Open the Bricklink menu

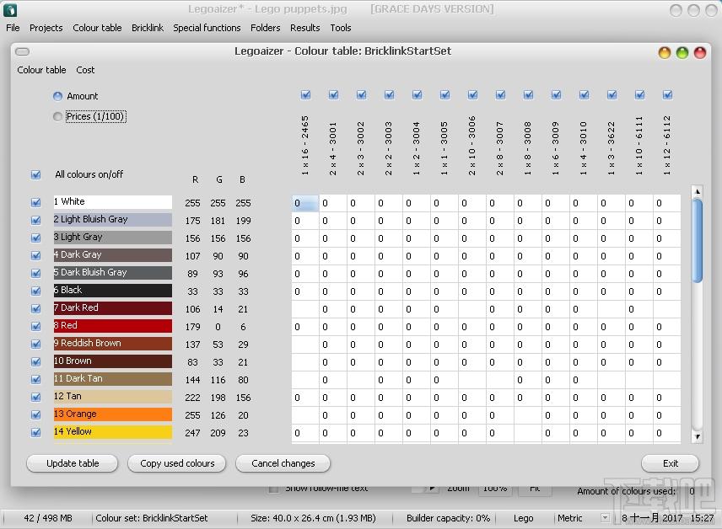click(148, 28)
